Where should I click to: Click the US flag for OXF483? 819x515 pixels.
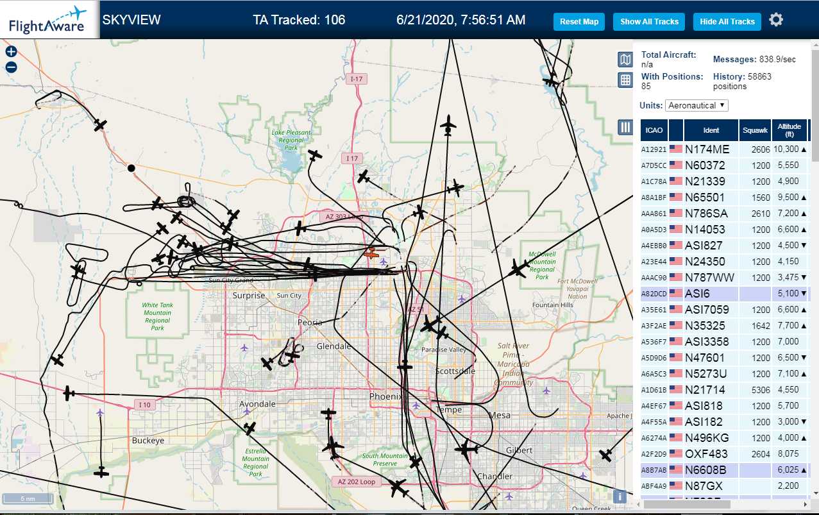pos(676,453)
